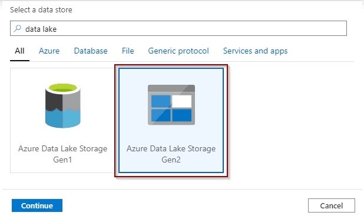
Task: Click the Azure Data Lake Storage Gen2 label
Action: 171,154
